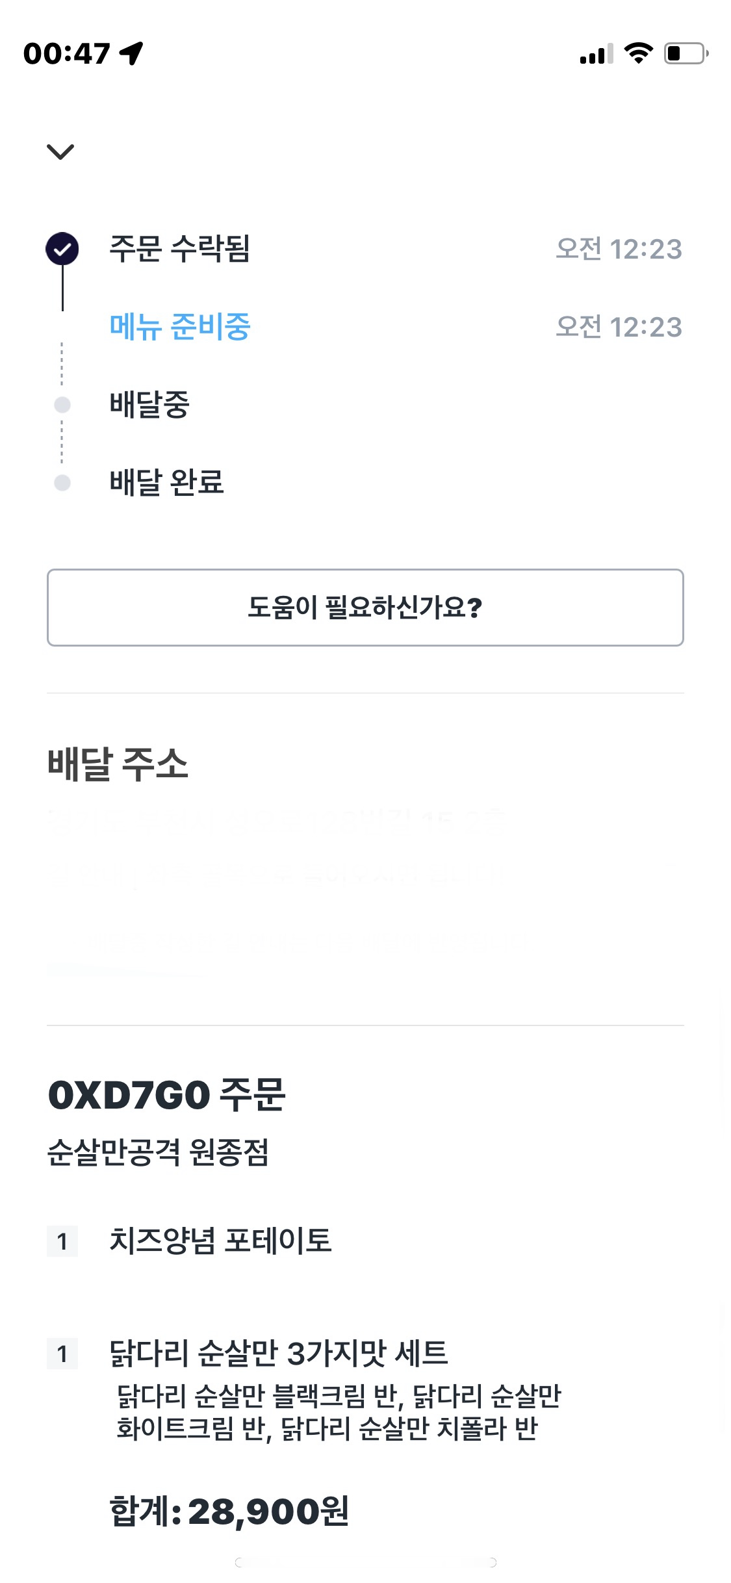Select the 닭다리 순살만 3가지맛 세트 item
The image size is (731, 1583).
[279, 1354]
